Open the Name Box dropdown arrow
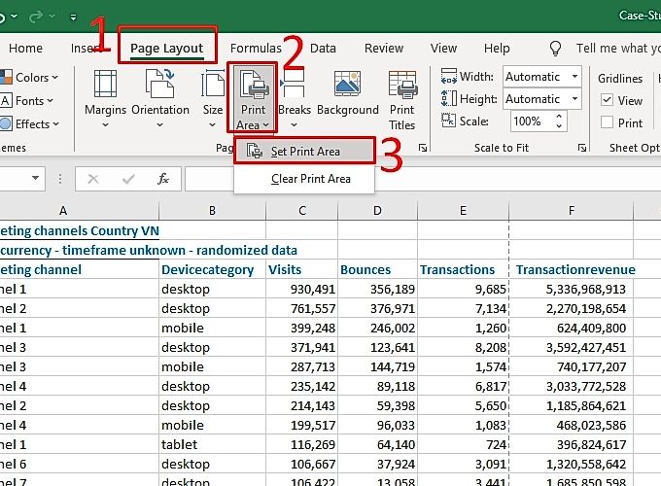 coord(35,178)
